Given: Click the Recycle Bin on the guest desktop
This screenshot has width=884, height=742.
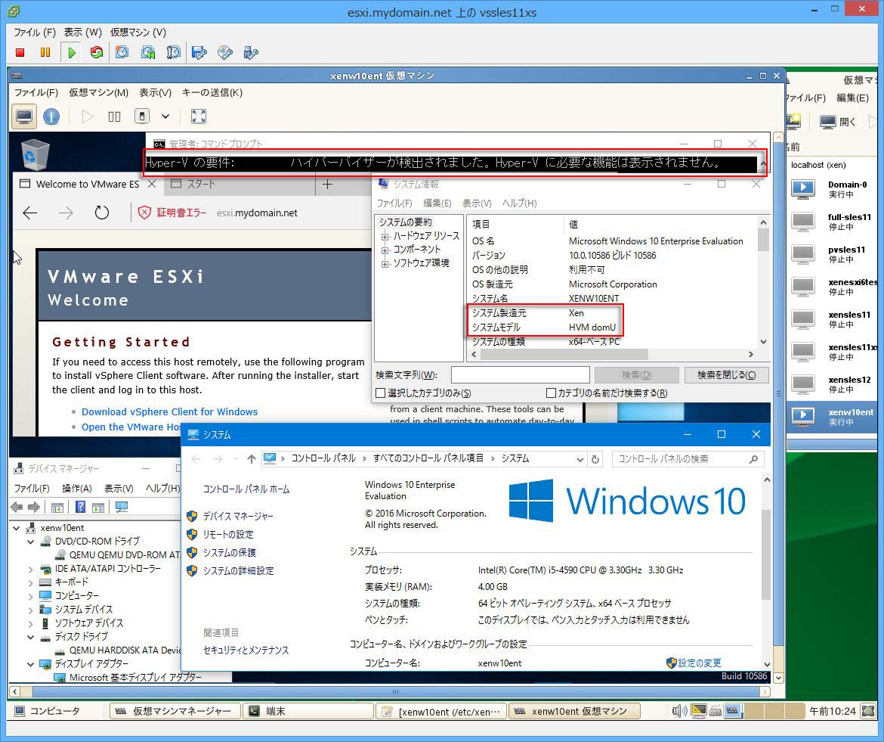Looking at the screenshot, I should [x=35, y=154].
